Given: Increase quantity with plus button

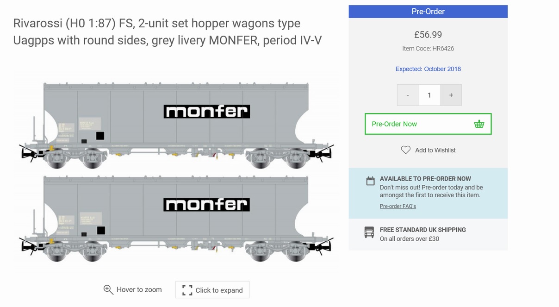Looking at the screenshot, I should click(451, 95).
